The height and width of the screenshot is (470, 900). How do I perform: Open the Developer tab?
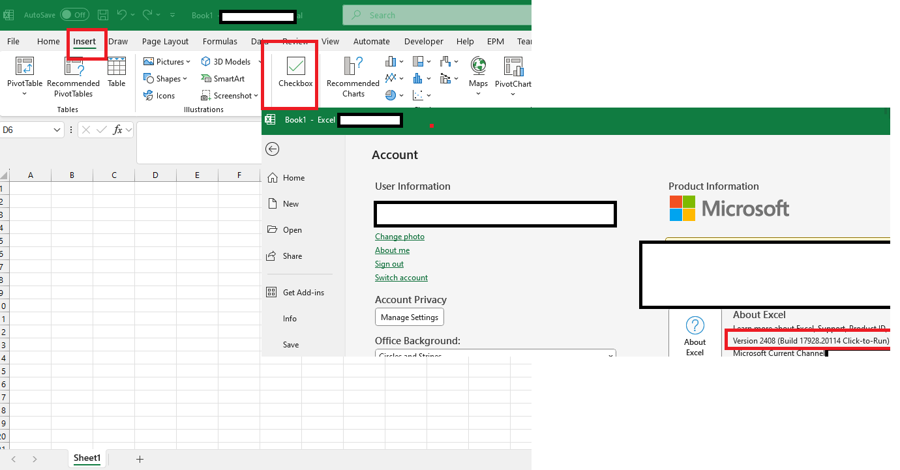point(424,41)
